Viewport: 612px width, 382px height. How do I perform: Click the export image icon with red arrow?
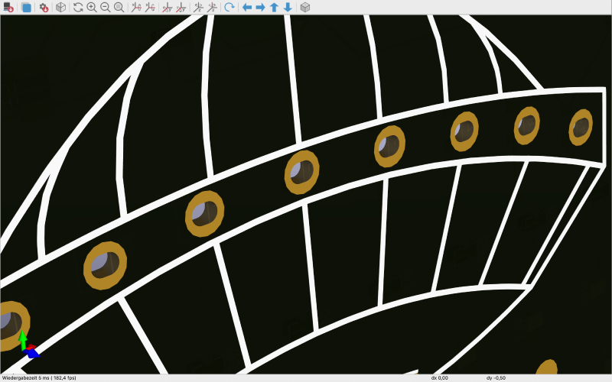coord(8,7)
